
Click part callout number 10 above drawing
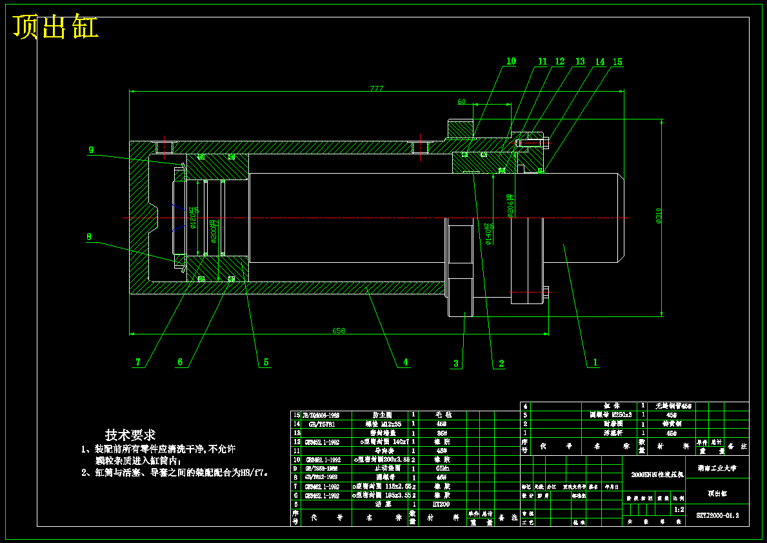point(511,61)
